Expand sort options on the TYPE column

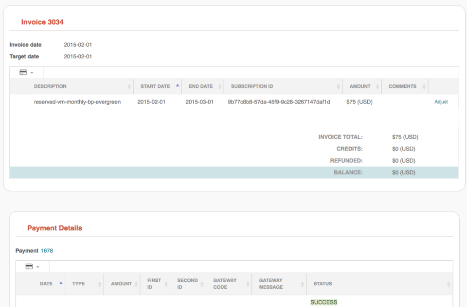pyautogui.click(x=101, y=284)
